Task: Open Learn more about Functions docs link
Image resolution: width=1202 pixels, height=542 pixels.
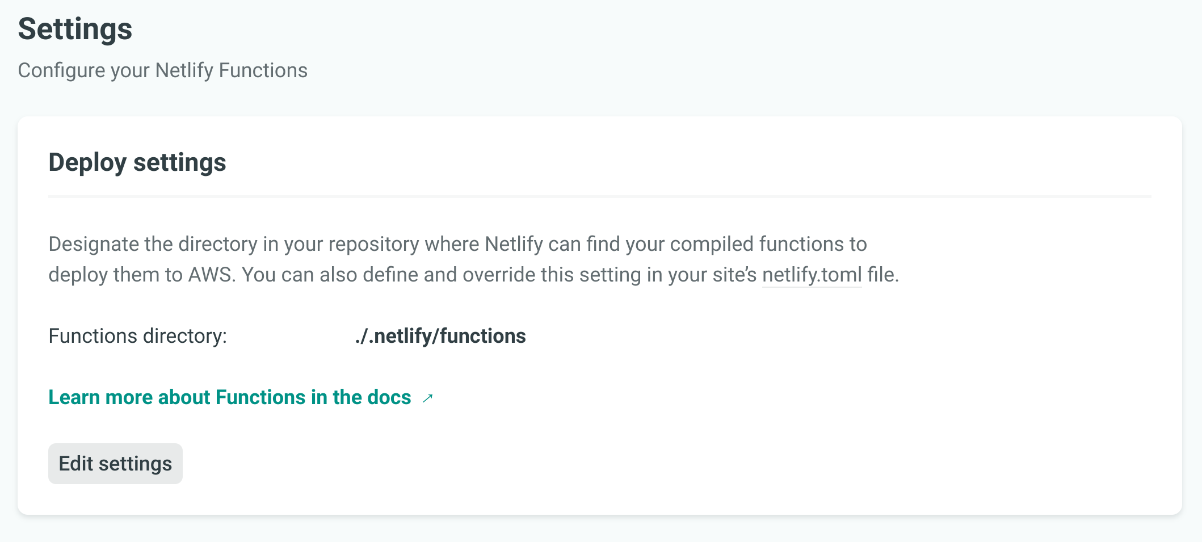Action: coord(229,397)
